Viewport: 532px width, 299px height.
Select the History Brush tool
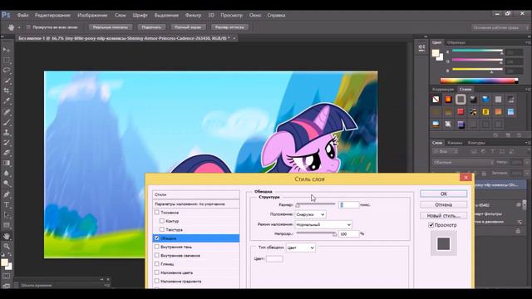7,142
